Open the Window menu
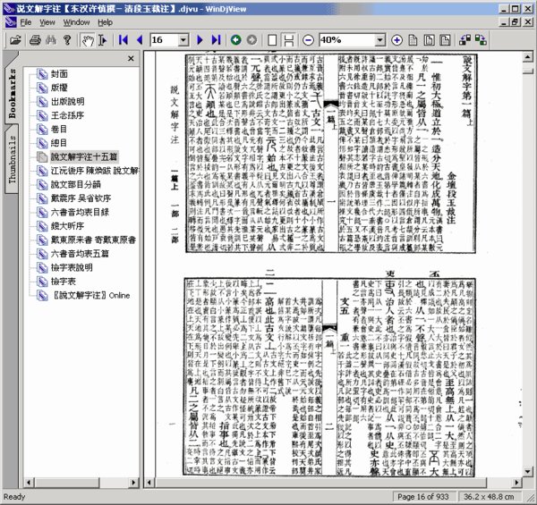 pyautogui.click(x=76, y=20)
